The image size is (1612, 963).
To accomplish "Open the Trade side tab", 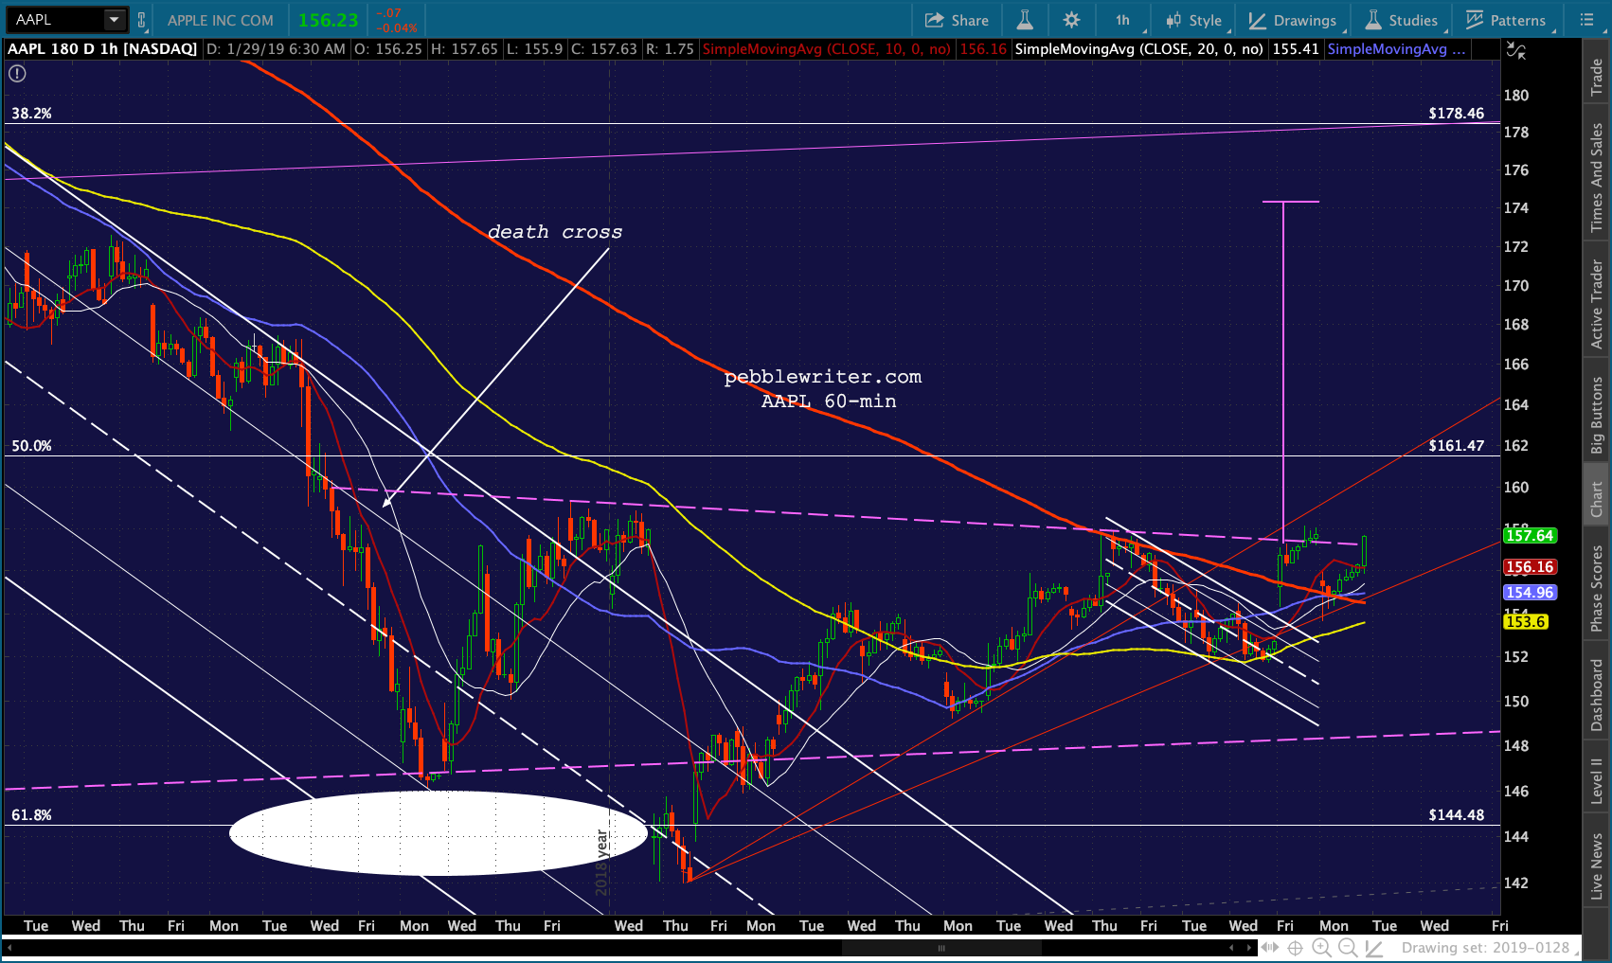I will point(1597,77).
